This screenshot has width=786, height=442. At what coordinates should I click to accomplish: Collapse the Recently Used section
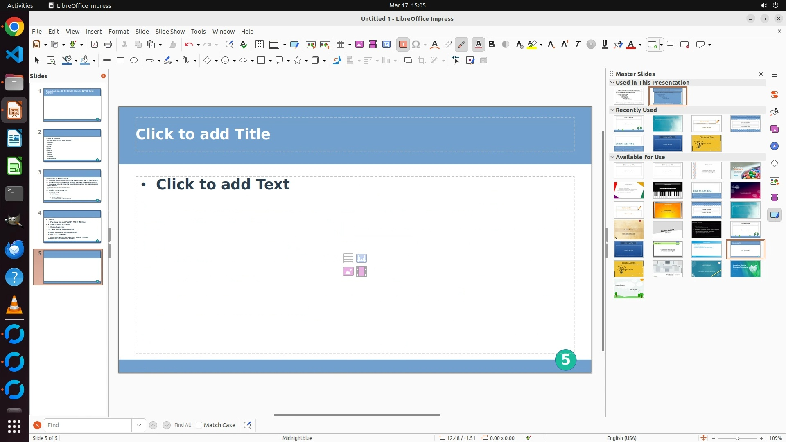pyautogui.click(x=612, y=110)
